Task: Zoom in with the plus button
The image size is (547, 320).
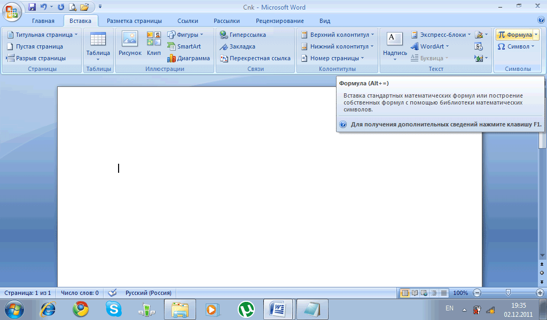Action: click(x=540, y=293)
